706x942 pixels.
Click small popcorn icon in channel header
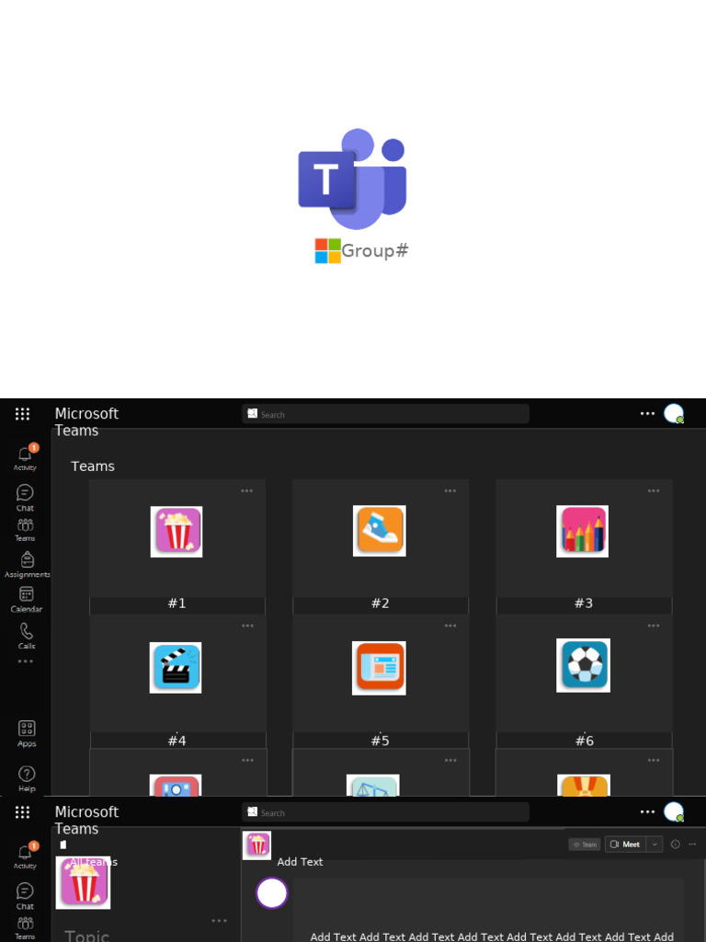coord(257,845)
